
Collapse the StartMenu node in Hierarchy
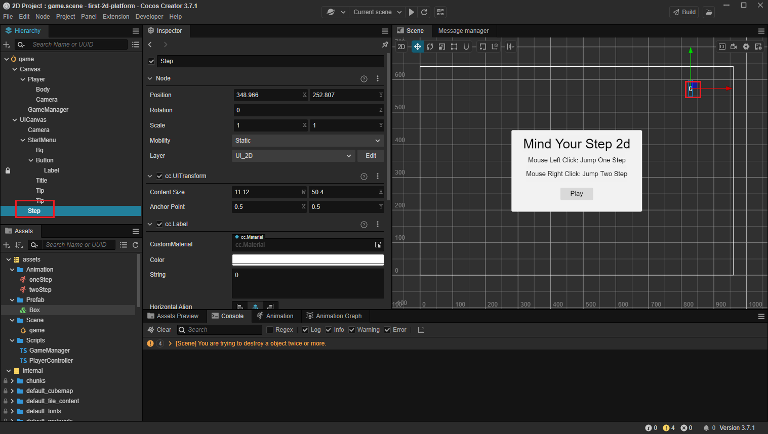pos(23,140)
